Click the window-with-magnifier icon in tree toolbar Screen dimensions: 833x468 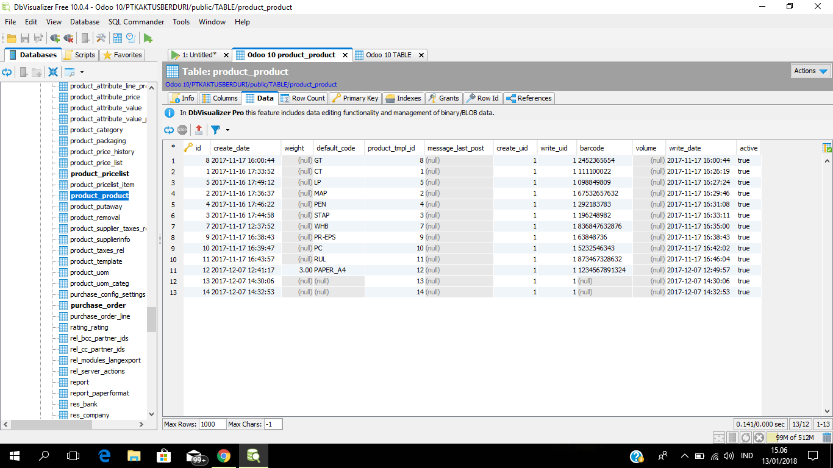tap(70, 72)
